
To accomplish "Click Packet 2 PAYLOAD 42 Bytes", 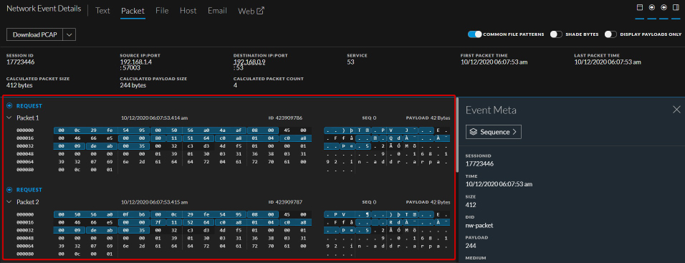I will click(428, 202).
